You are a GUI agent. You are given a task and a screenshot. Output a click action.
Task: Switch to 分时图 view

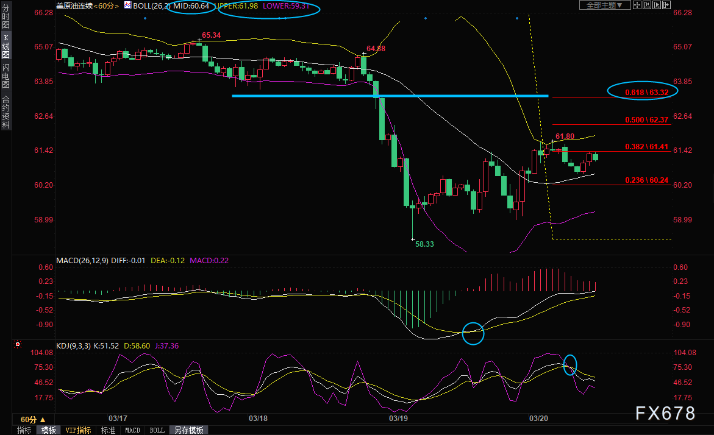tap(6, 16)
